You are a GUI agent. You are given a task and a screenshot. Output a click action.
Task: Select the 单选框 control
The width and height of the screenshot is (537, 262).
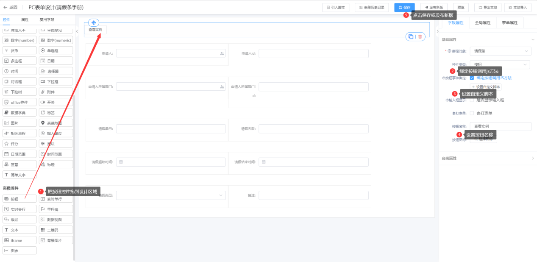click(56, 50)
